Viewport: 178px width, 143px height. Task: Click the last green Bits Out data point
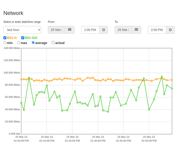point(172,88)
